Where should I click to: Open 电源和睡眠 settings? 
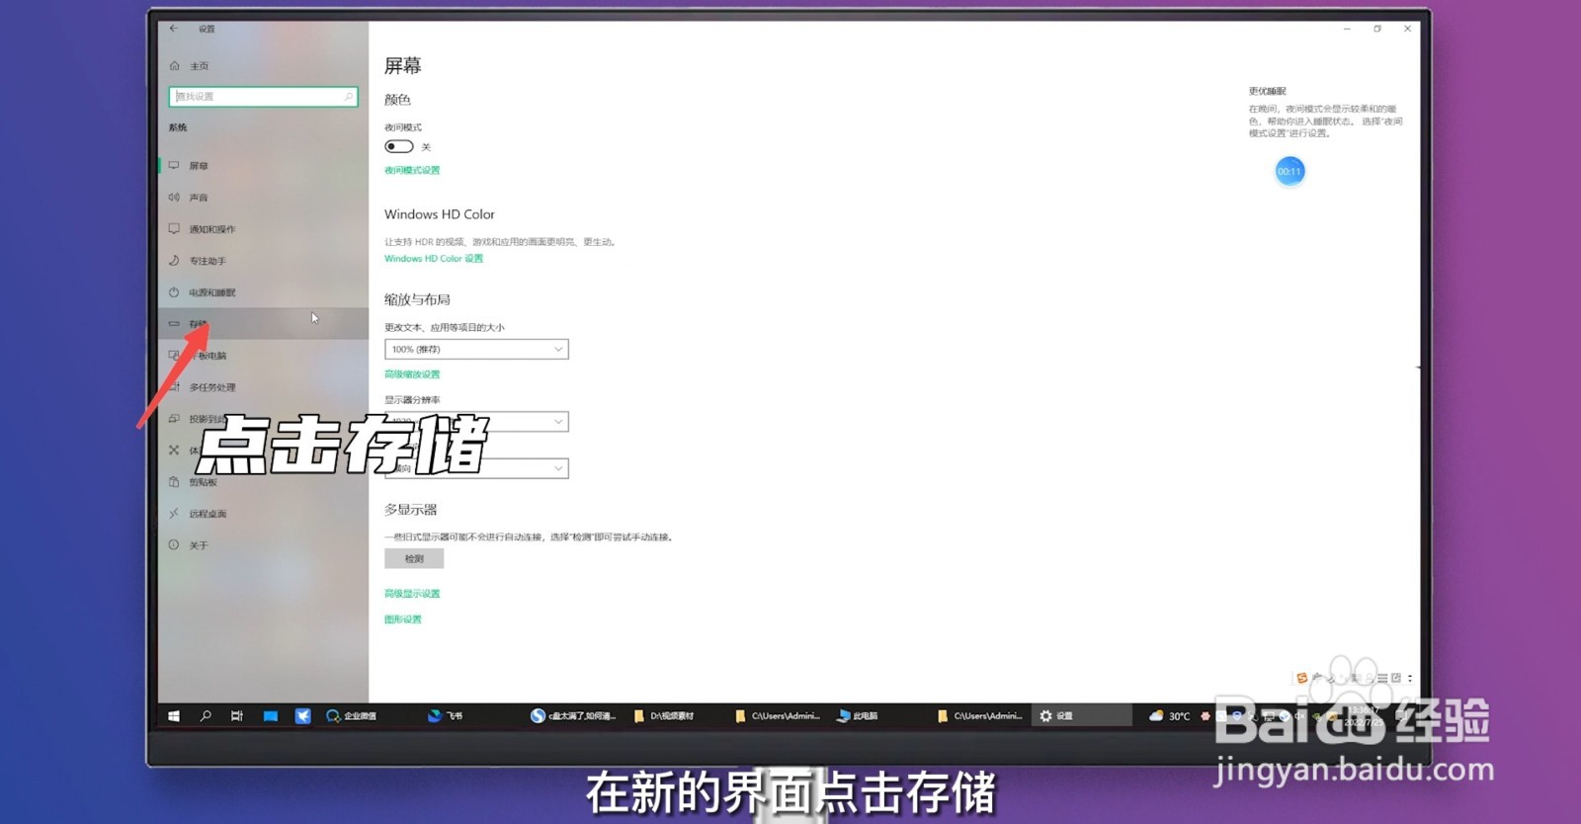click(x=264, y=292)
